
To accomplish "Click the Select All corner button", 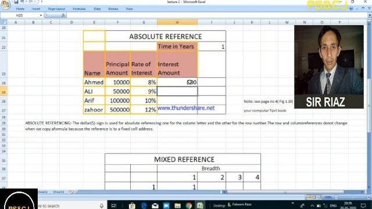I will coord(3,22).
